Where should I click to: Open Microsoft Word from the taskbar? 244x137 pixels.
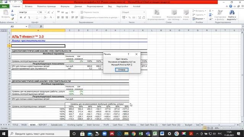pos(162,134)
